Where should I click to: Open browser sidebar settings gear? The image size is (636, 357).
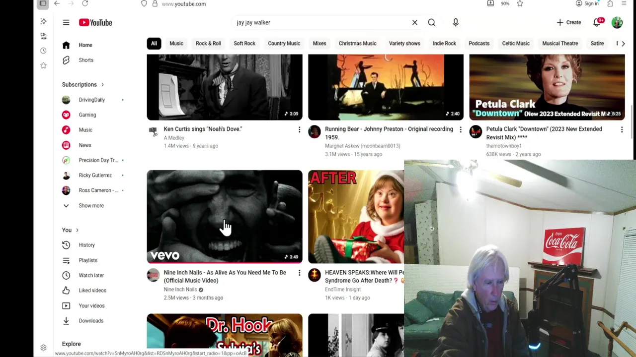[x=43, y=348]
